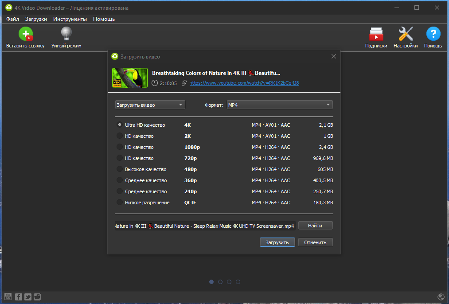
Task: Open Подписки subscriptions icon
Action: [376, 34]
